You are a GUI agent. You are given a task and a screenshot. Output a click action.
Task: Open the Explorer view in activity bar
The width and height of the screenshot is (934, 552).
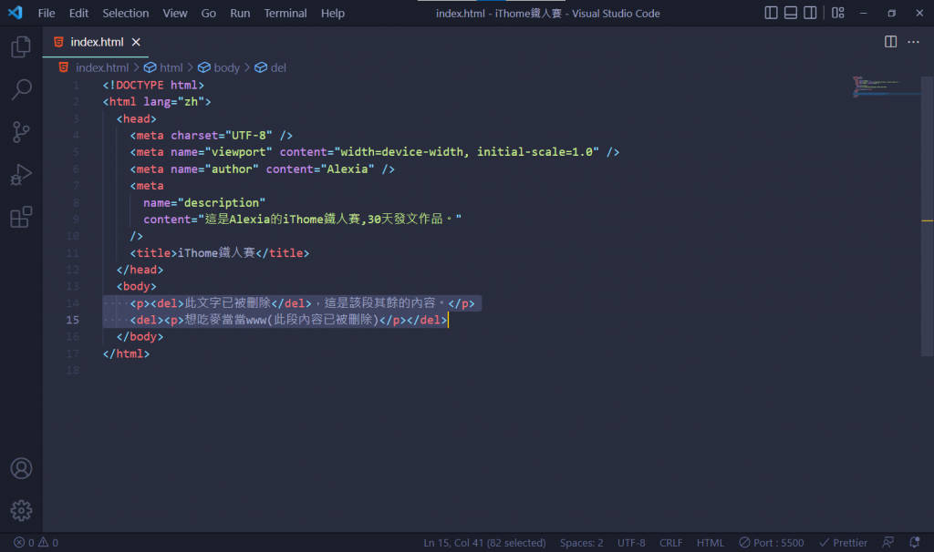coord(21,46)
